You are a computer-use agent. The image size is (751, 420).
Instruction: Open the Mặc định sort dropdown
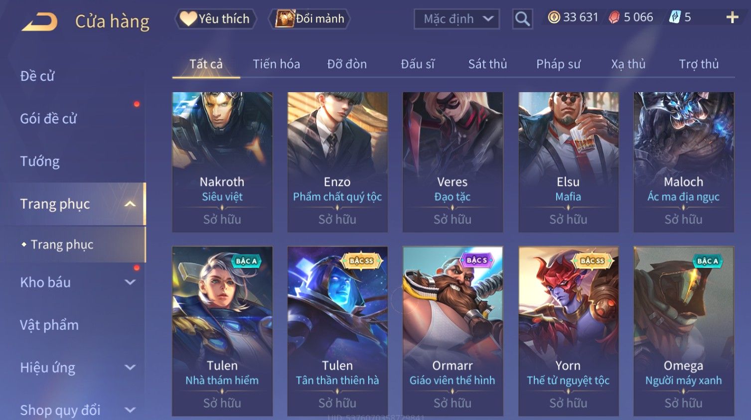point(456,19)
